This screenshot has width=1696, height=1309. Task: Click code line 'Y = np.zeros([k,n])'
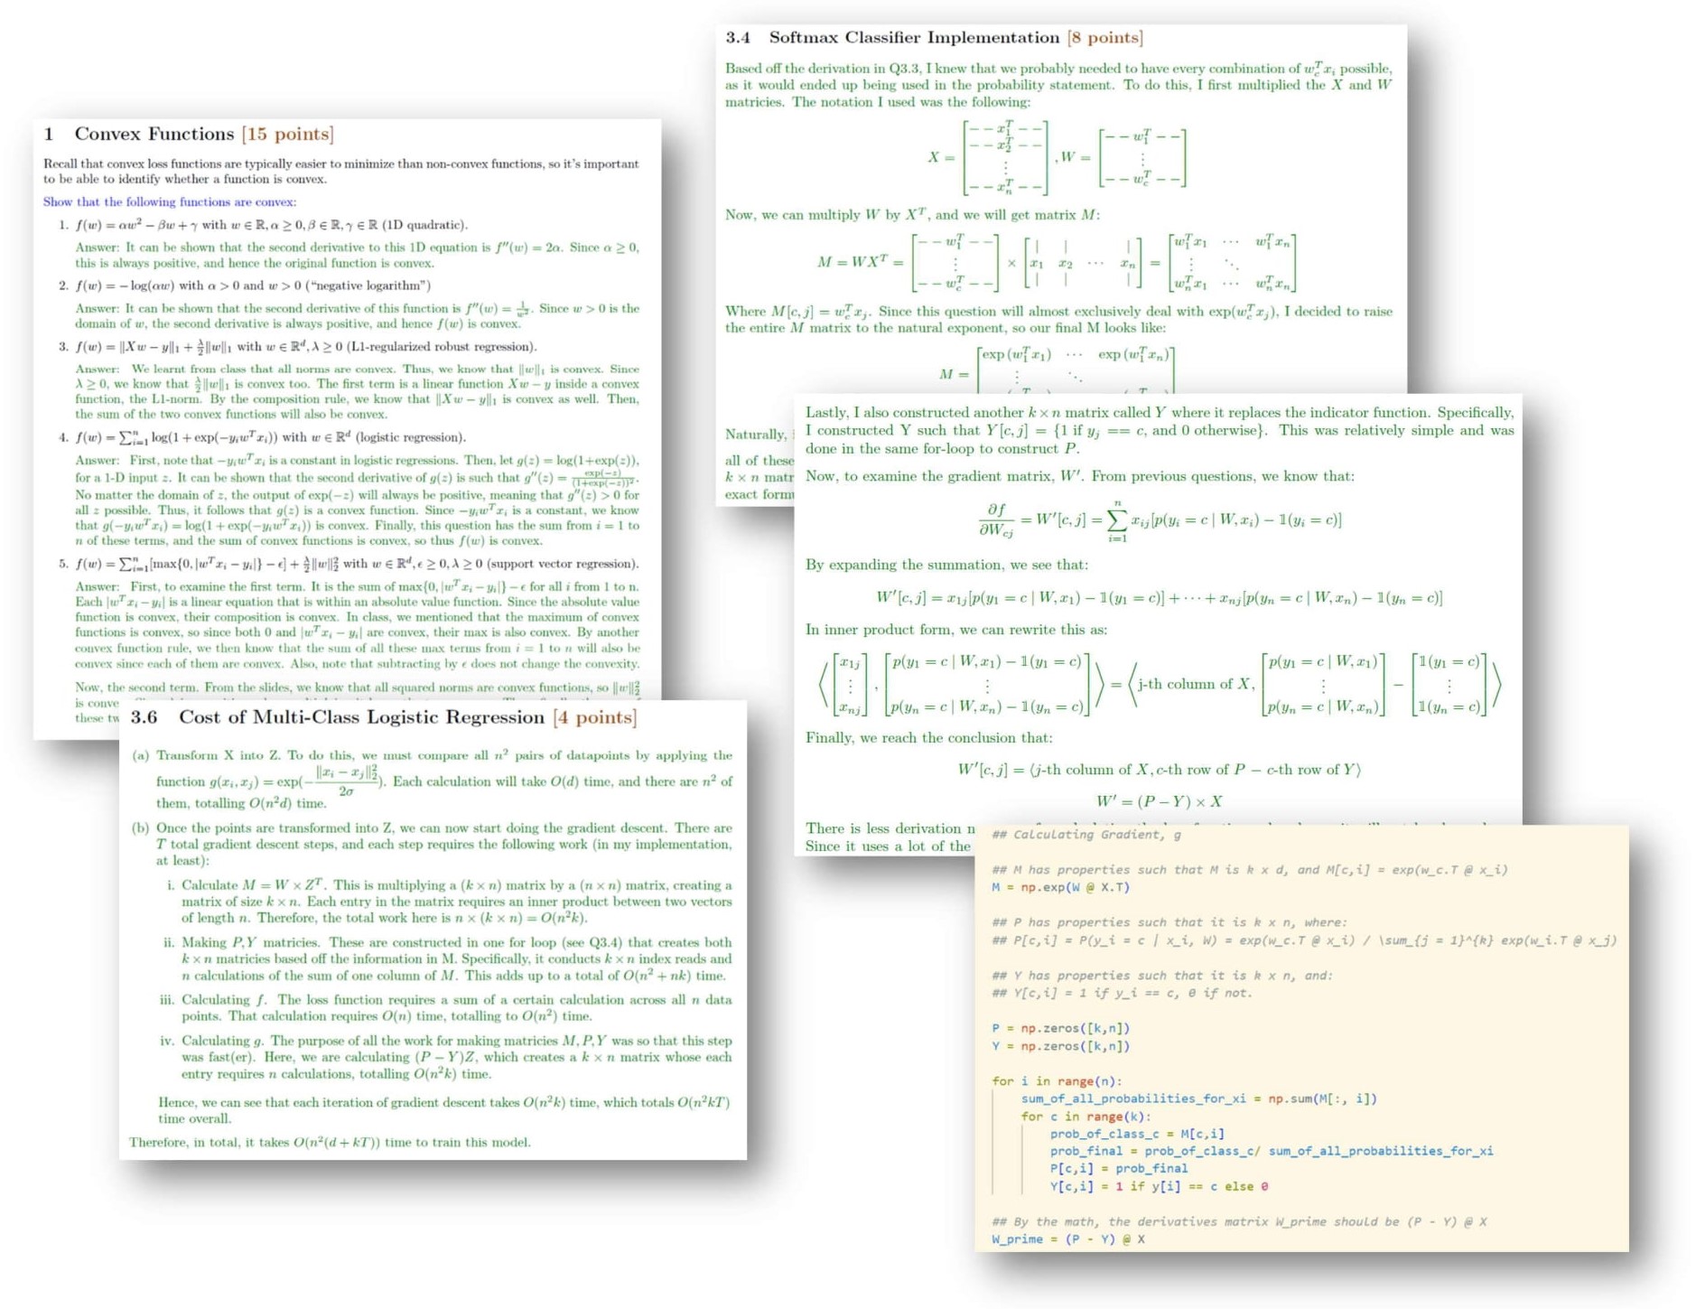pos(1060,1046)
